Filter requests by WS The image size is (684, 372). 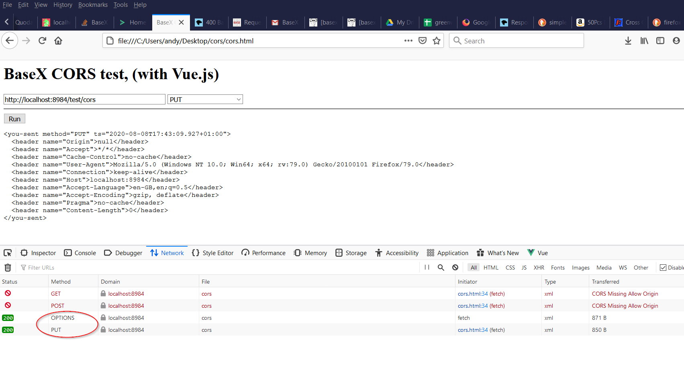pyautogui.click(x=623, y=268)
